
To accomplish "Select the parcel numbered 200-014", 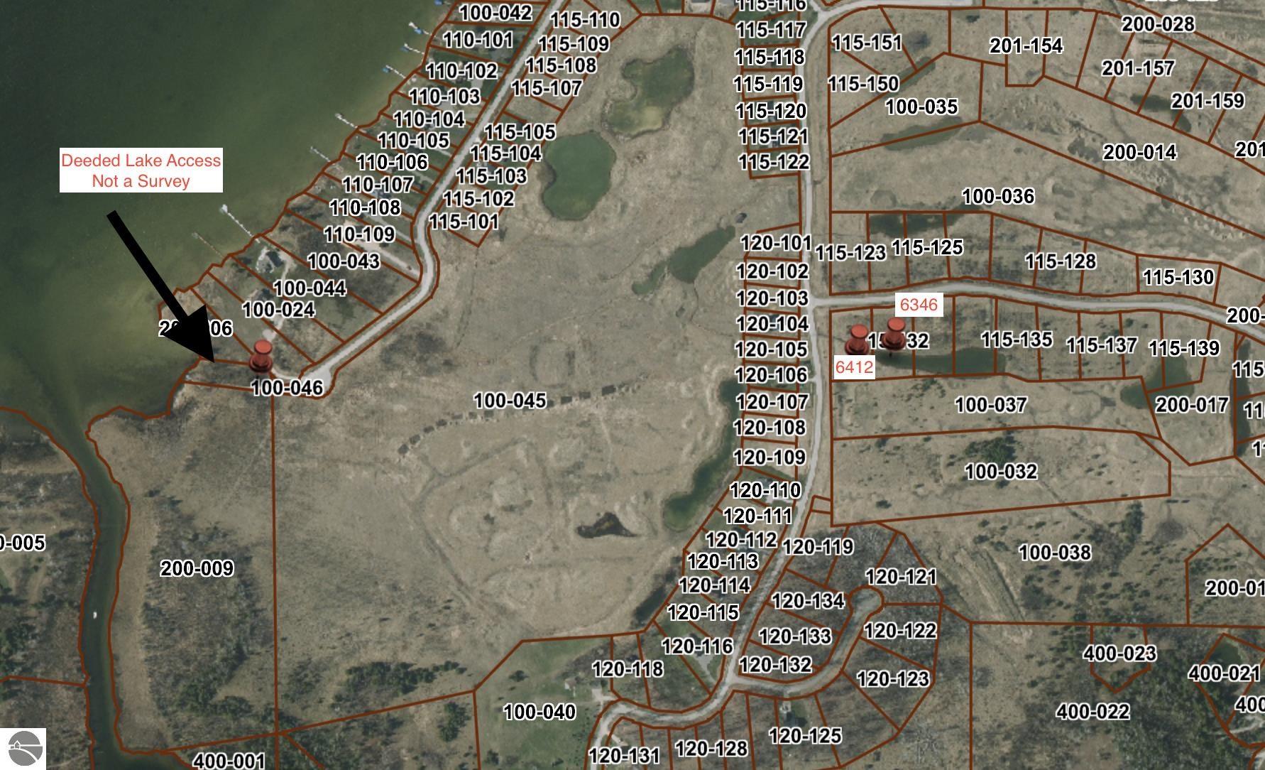I will click(1139, 152).
